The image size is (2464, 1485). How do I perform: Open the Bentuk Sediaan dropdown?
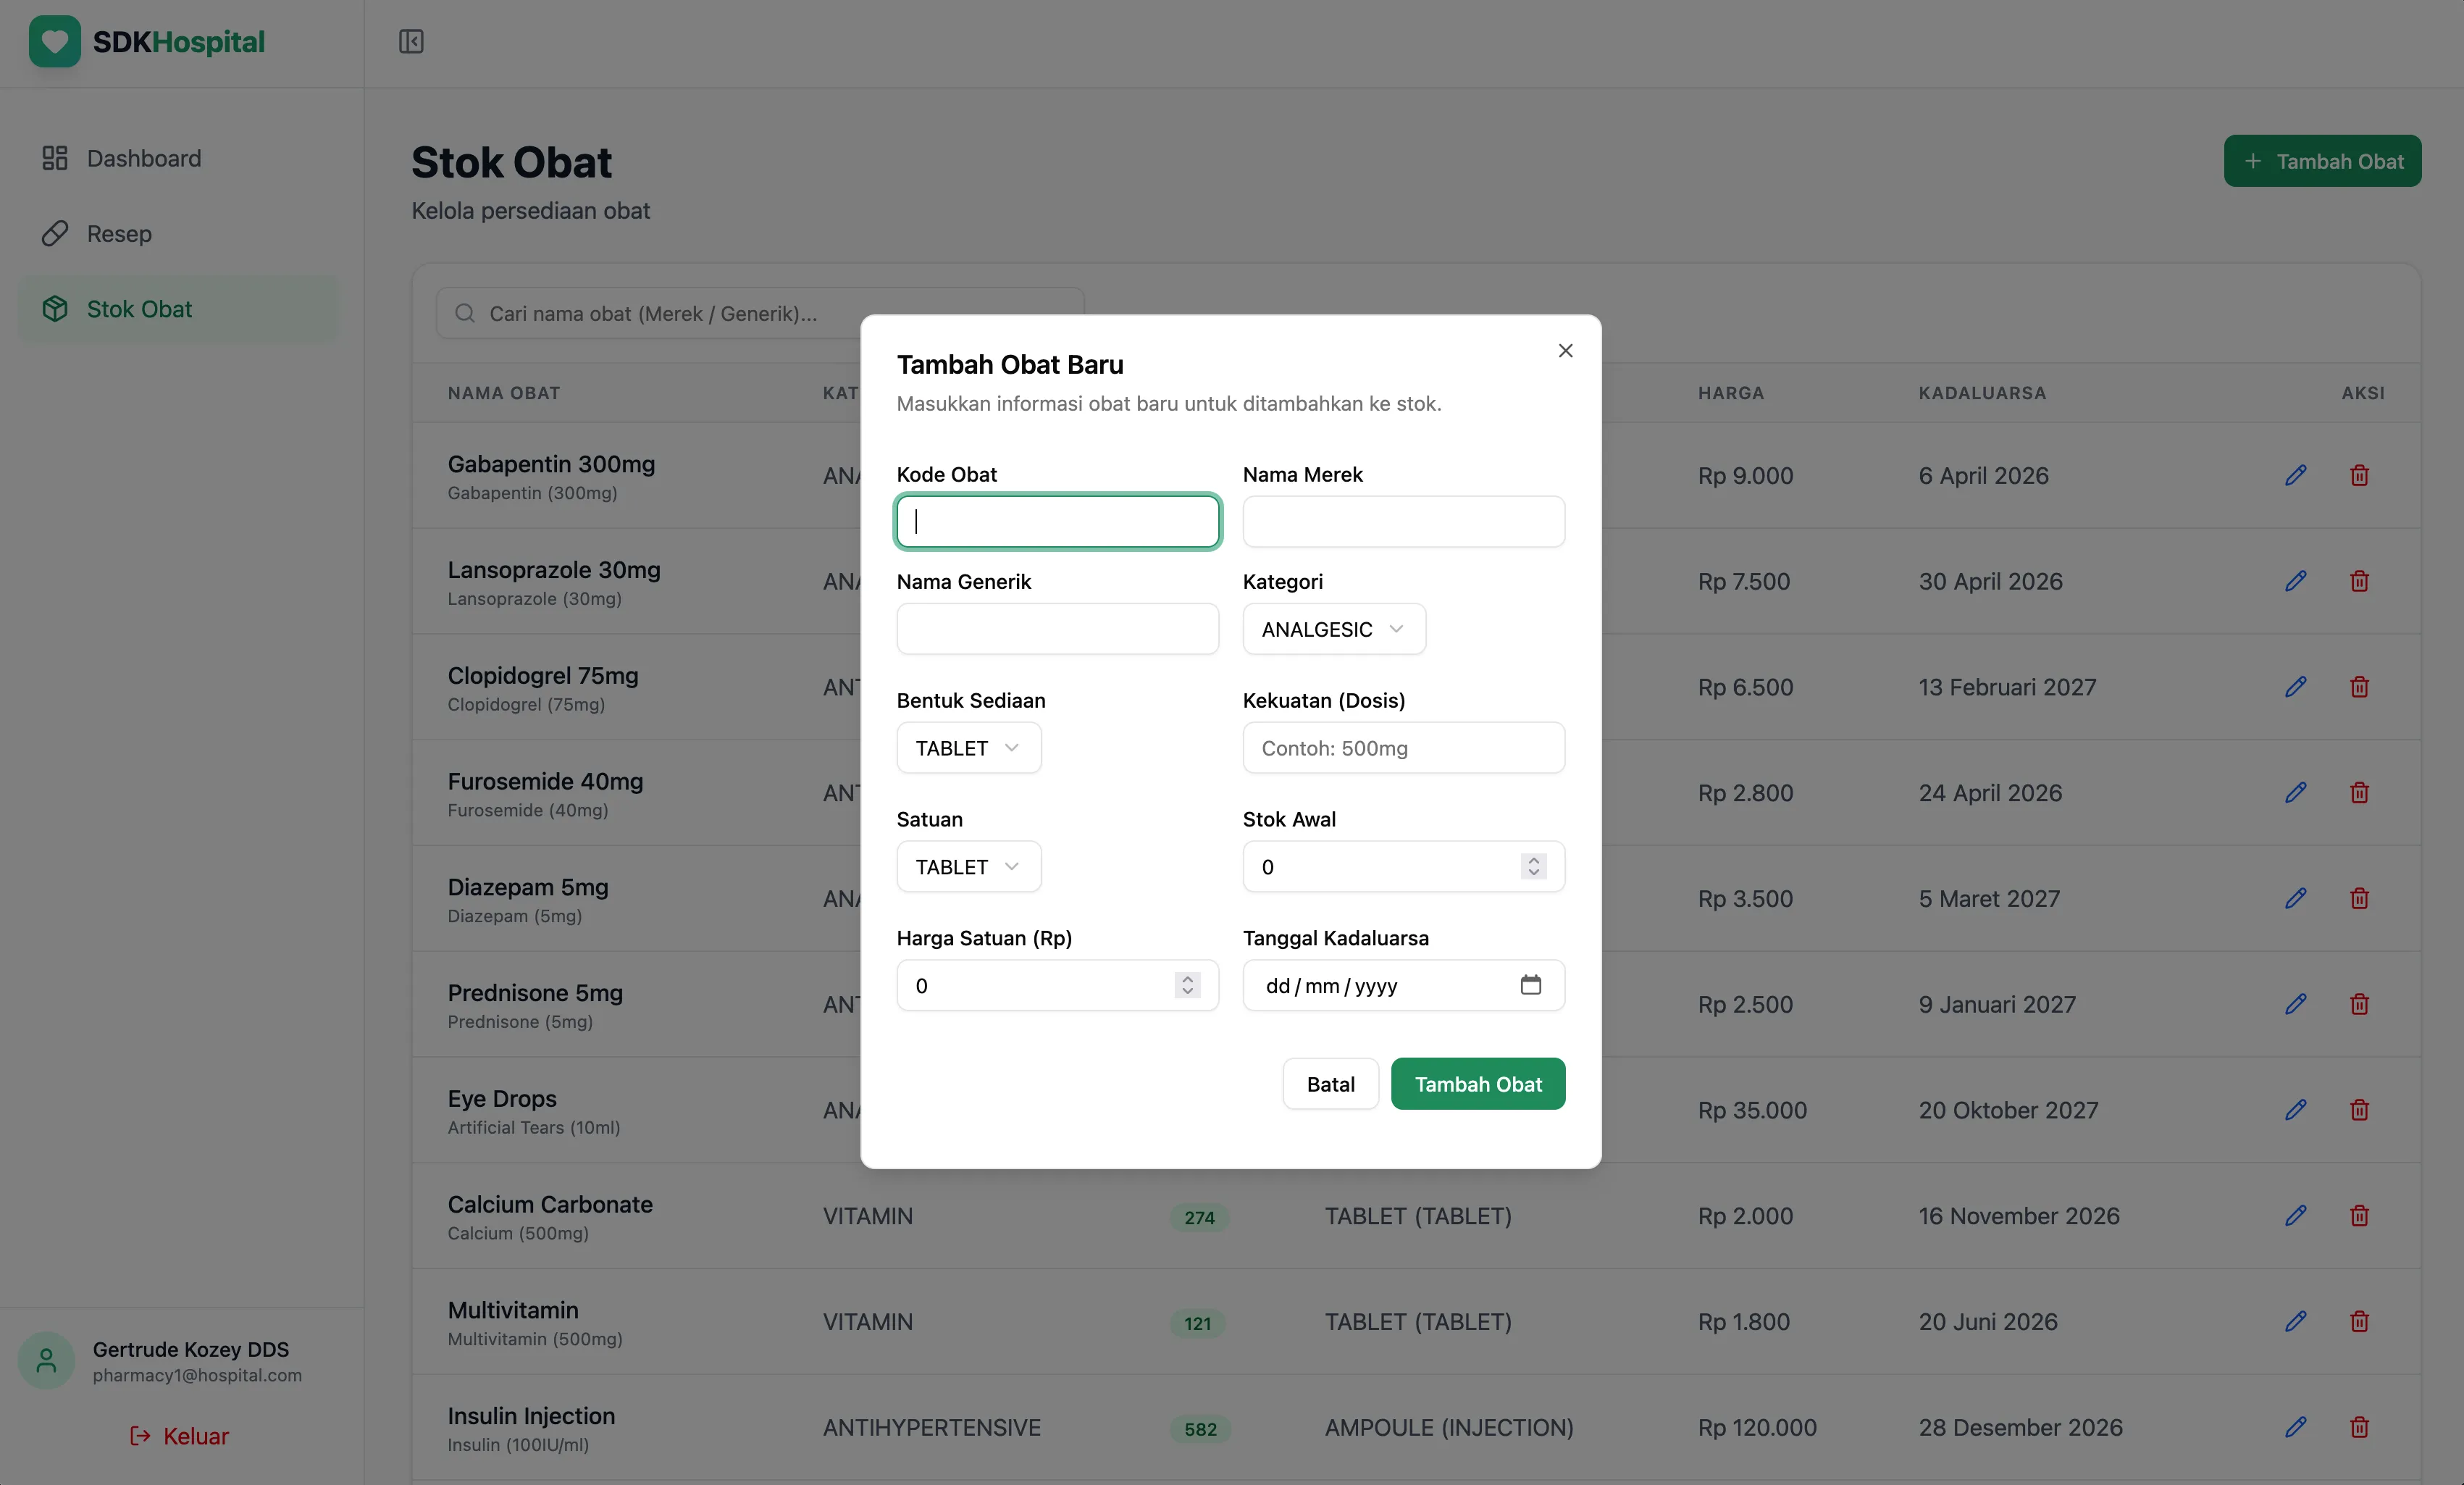(967, 747)
